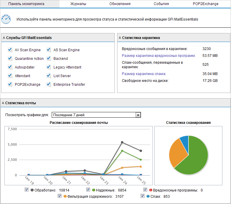Switch to the Журналы tab
The width and height of the screenshot is (231, 204).
click(78, 4)
